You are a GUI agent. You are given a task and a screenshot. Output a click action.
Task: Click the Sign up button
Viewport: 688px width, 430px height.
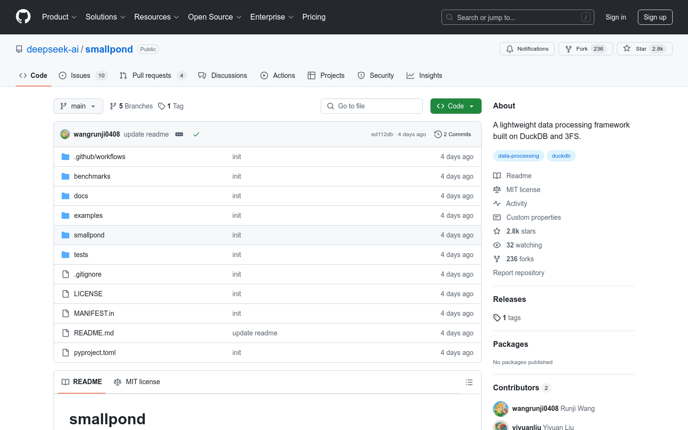[x=655, y=17]
